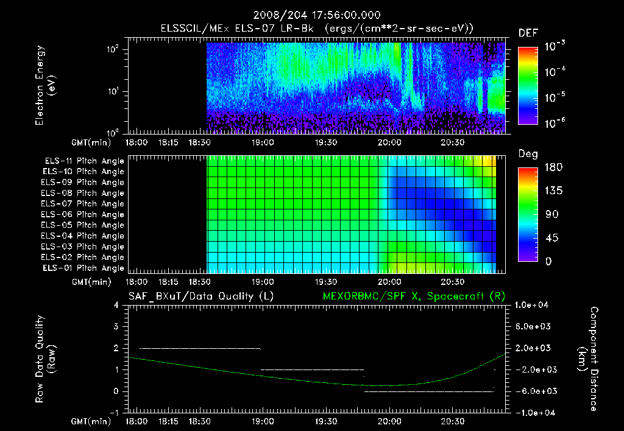Screen dimensions: 624x431
Task: Click the SAF_BXuT/Data Quality (L) title
Action: point(201,296)
